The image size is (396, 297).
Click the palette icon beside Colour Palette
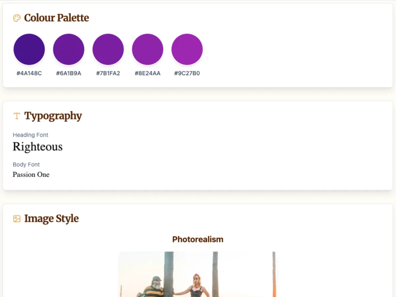click(16, 18)
